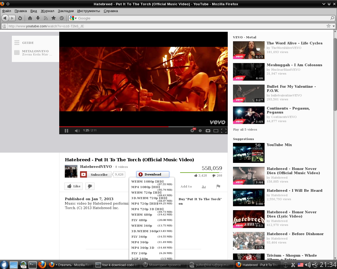Open bookmarks with the toolbar star icon
This screenshot has width=337, height=269.
click(54, 18)
